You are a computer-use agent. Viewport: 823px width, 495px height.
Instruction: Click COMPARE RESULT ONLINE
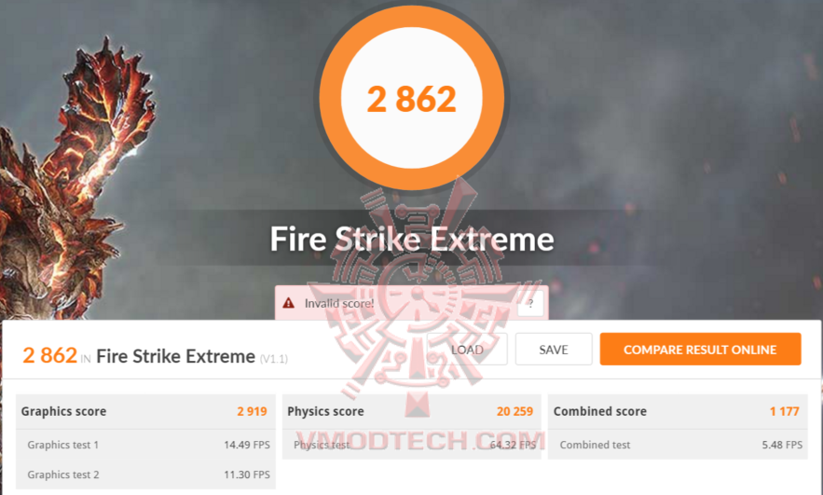pyautogui.click(x=700, y=349)
